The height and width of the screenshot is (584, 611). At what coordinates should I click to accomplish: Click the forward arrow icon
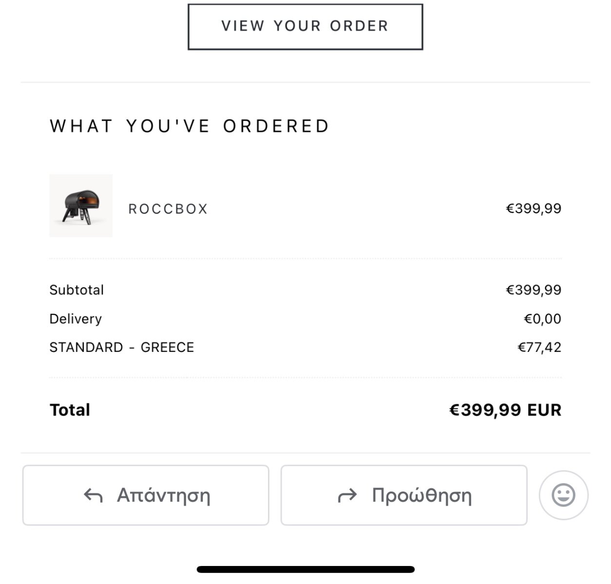[347, 495]
